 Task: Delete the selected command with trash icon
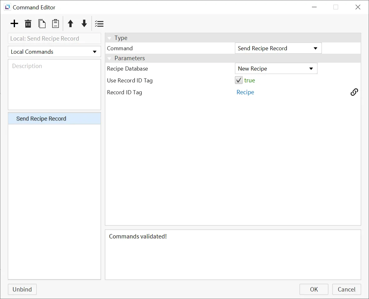(x=28, y=24)
